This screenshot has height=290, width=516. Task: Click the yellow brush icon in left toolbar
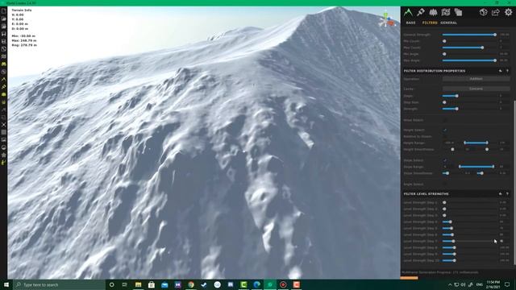(3, 87)
